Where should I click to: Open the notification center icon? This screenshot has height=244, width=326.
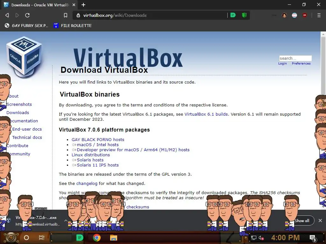click(313, 238)
